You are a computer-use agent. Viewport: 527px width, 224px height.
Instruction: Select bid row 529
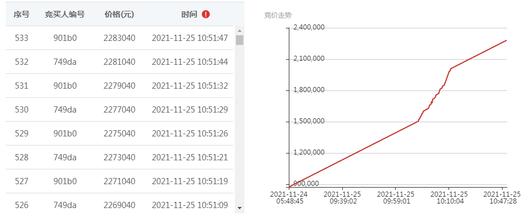[x=119, y=134]
